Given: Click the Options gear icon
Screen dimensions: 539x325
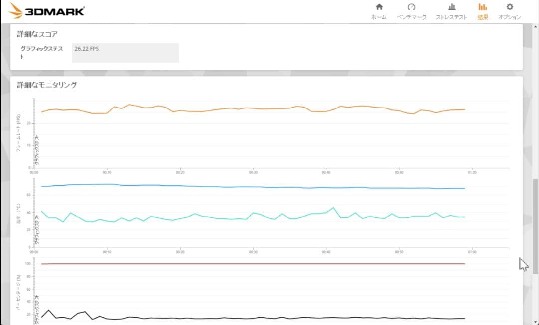Looking at the screenshot, I should point(509,7).
